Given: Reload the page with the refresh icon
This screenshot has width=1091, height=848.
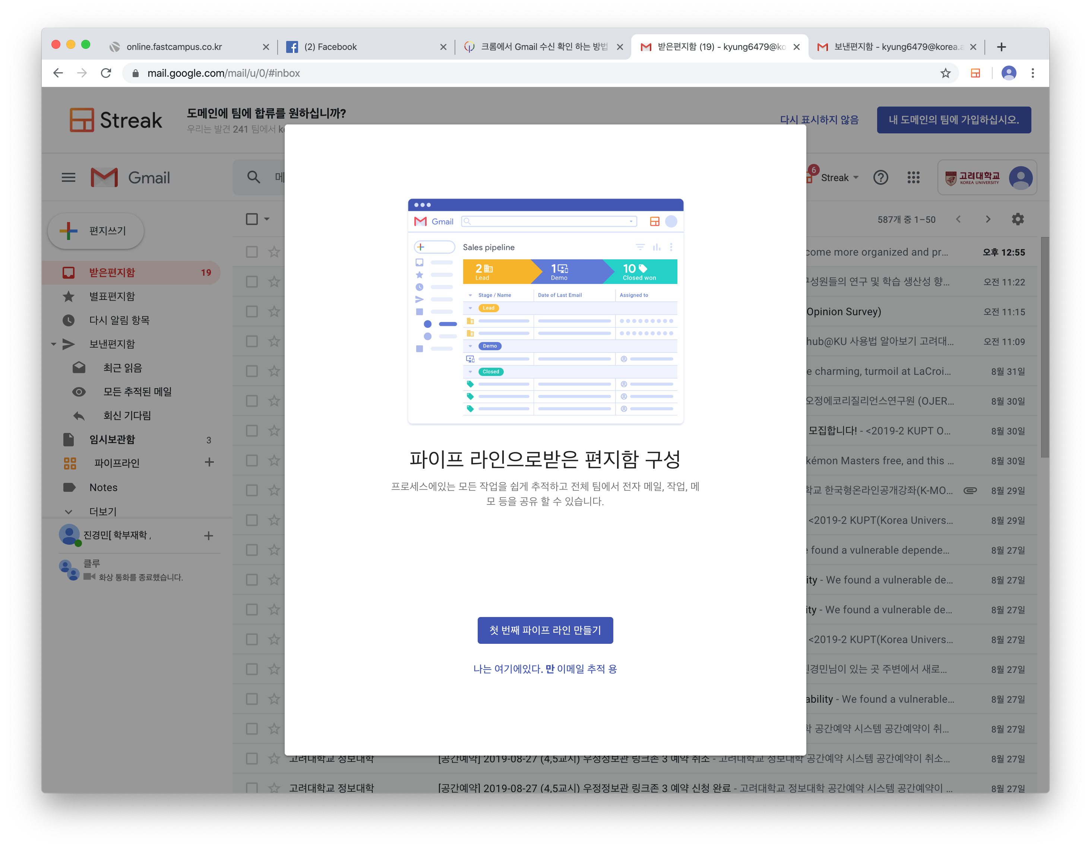Looking at the screenshot, I should 106,73.
